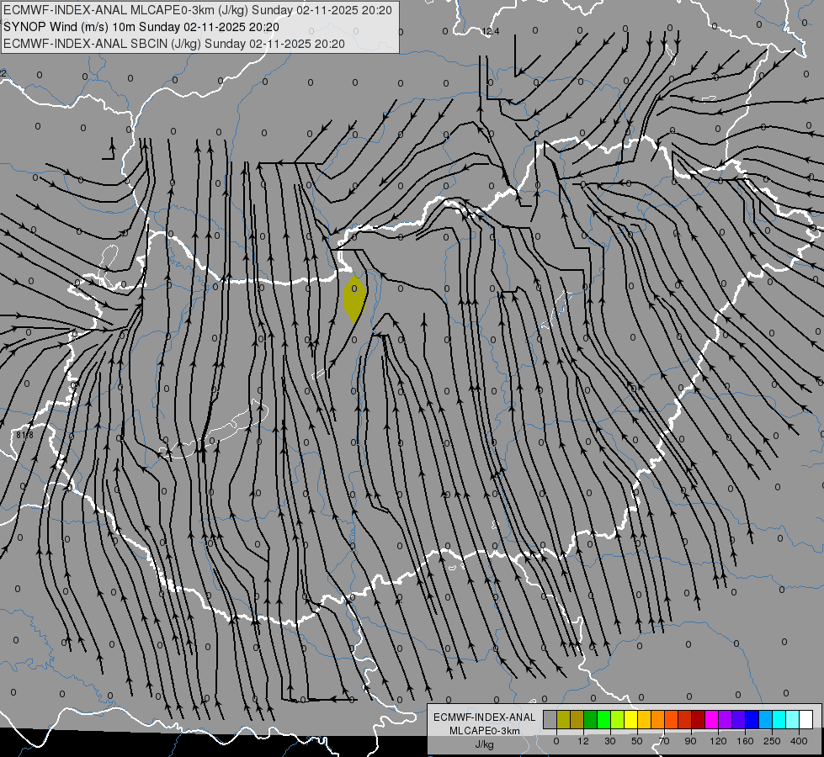Image resolution: width=824 pixels, height=757 pixels.
Task: Click the orange swatch ending at 70
Action: [x=658, y=719]
